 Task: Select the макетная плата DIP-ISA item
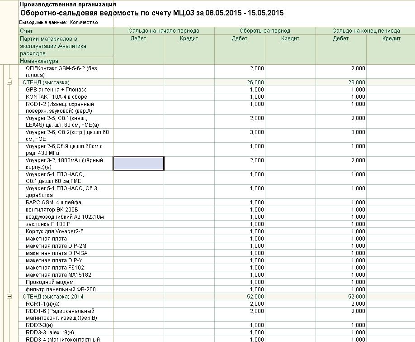(57, 253)
